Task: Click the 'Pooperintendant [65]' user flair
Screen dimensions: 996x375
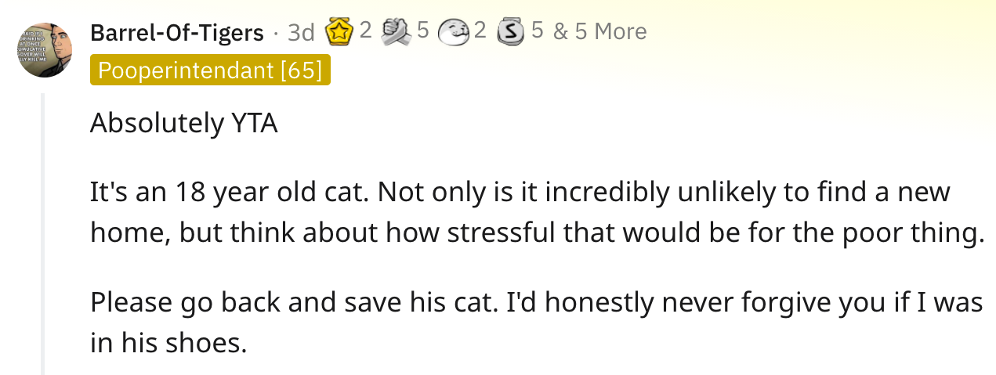Action: click(210, 70)
